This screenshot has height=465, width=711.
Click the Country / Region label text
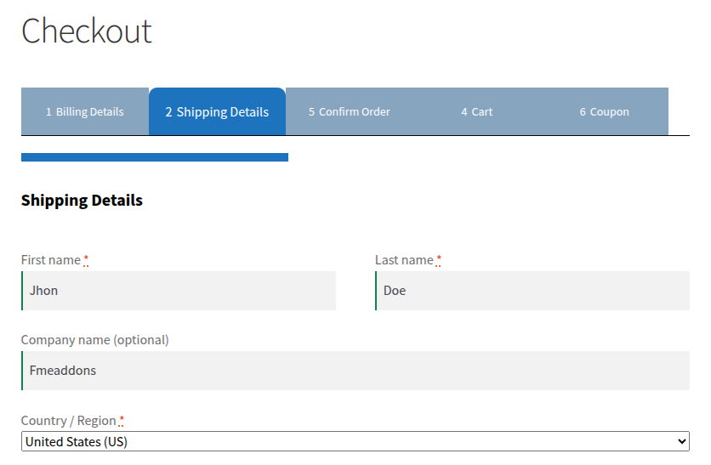[68, 421]
